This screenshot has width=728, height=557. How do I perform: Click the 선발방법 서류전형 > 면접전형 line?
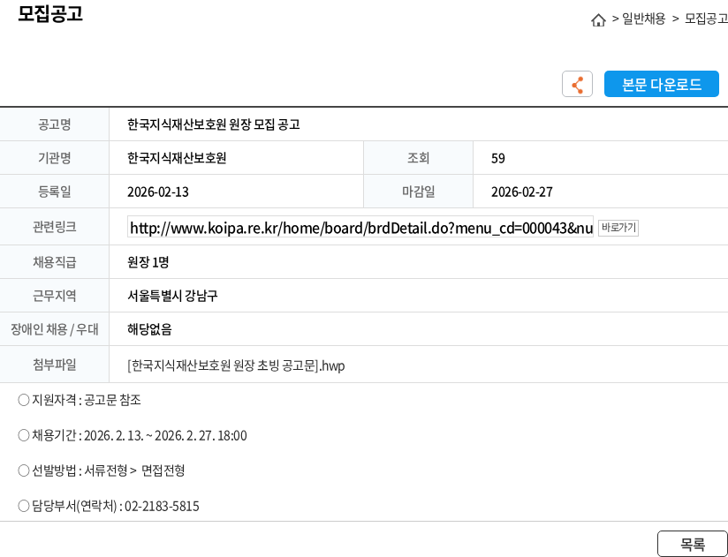(102, 470)
